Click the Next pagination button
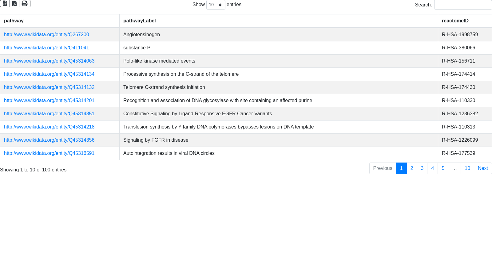Image resolution: width=492 pixels, height=276 pixels. (483, 168)
